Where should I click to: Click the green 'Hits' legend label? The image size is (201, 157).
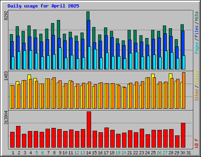coord(197,16)
